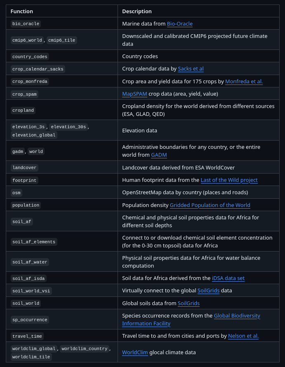Open Gridded Population of the World link
This screenshot has height=367, width=285.
(210, 205)
